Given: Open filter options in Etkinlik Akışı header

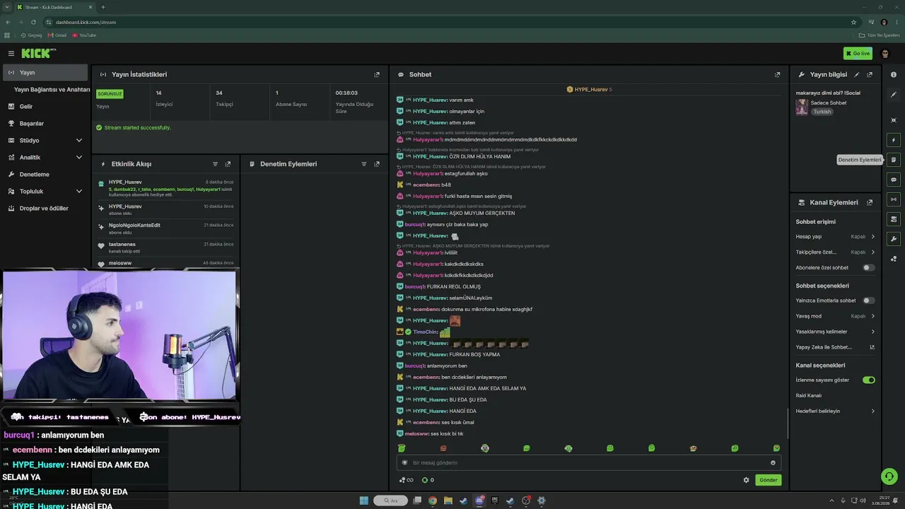Looking at the screenshot, I should tap(216, 164).
